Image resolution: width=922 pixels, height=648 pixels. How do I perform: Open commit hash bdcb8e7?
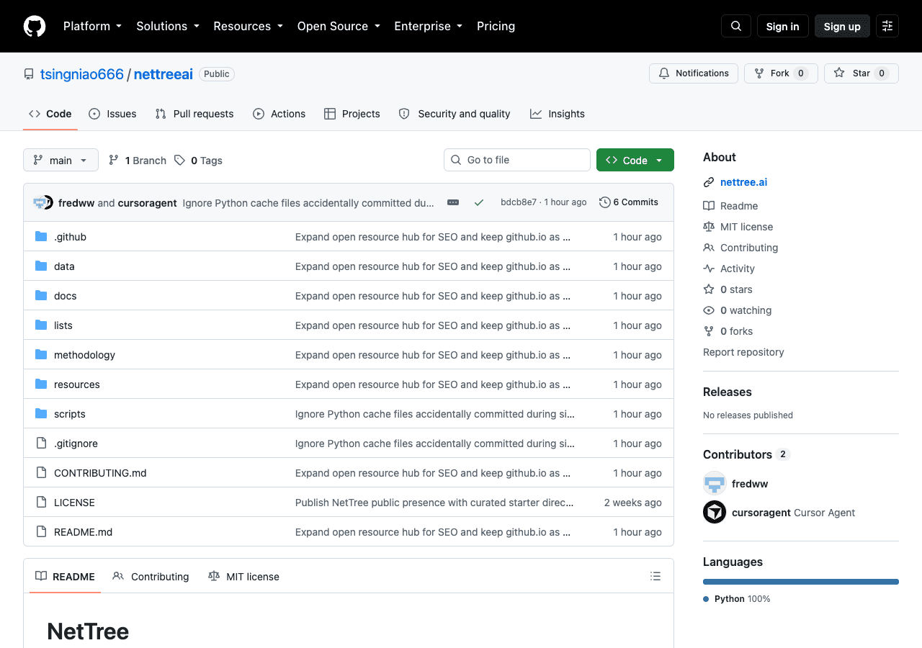pos(519,202)
